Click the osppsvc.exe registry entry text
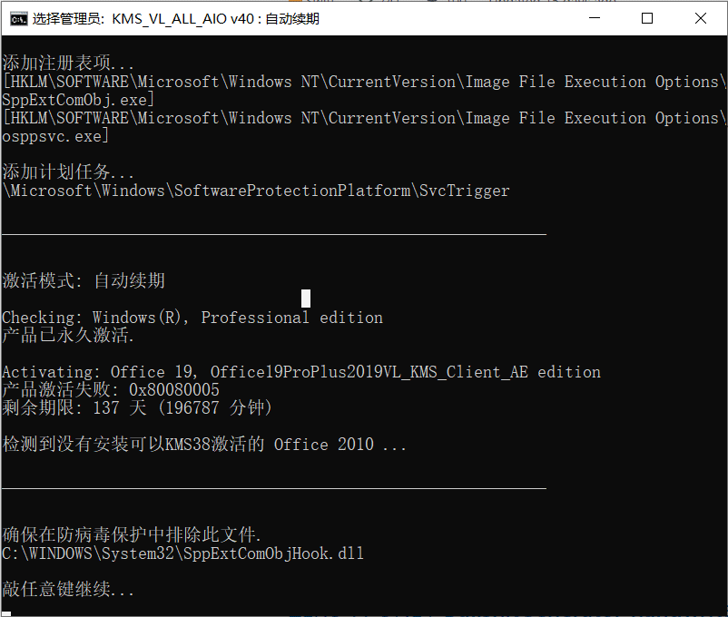The height and width of the screenshot is (617, 728). coord(54,136)
